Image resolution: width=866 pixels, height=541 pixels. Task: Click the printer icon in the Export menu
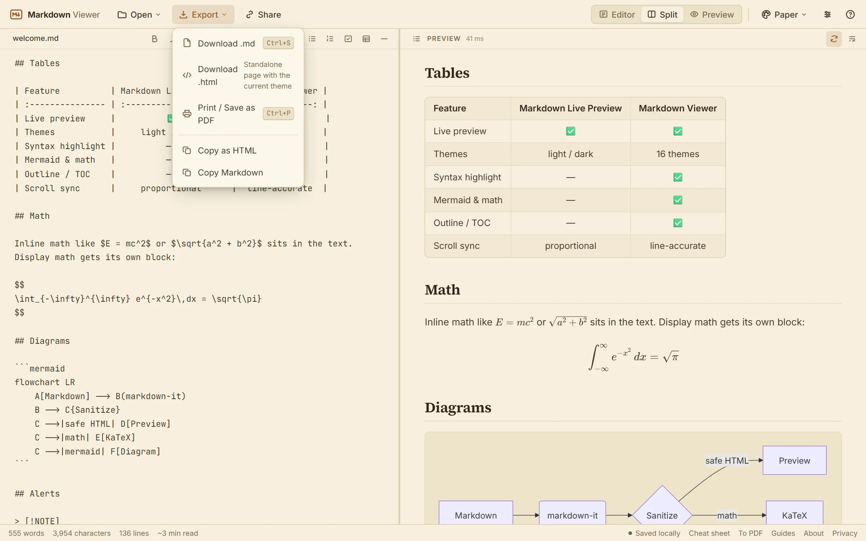[x=187, y=114]
